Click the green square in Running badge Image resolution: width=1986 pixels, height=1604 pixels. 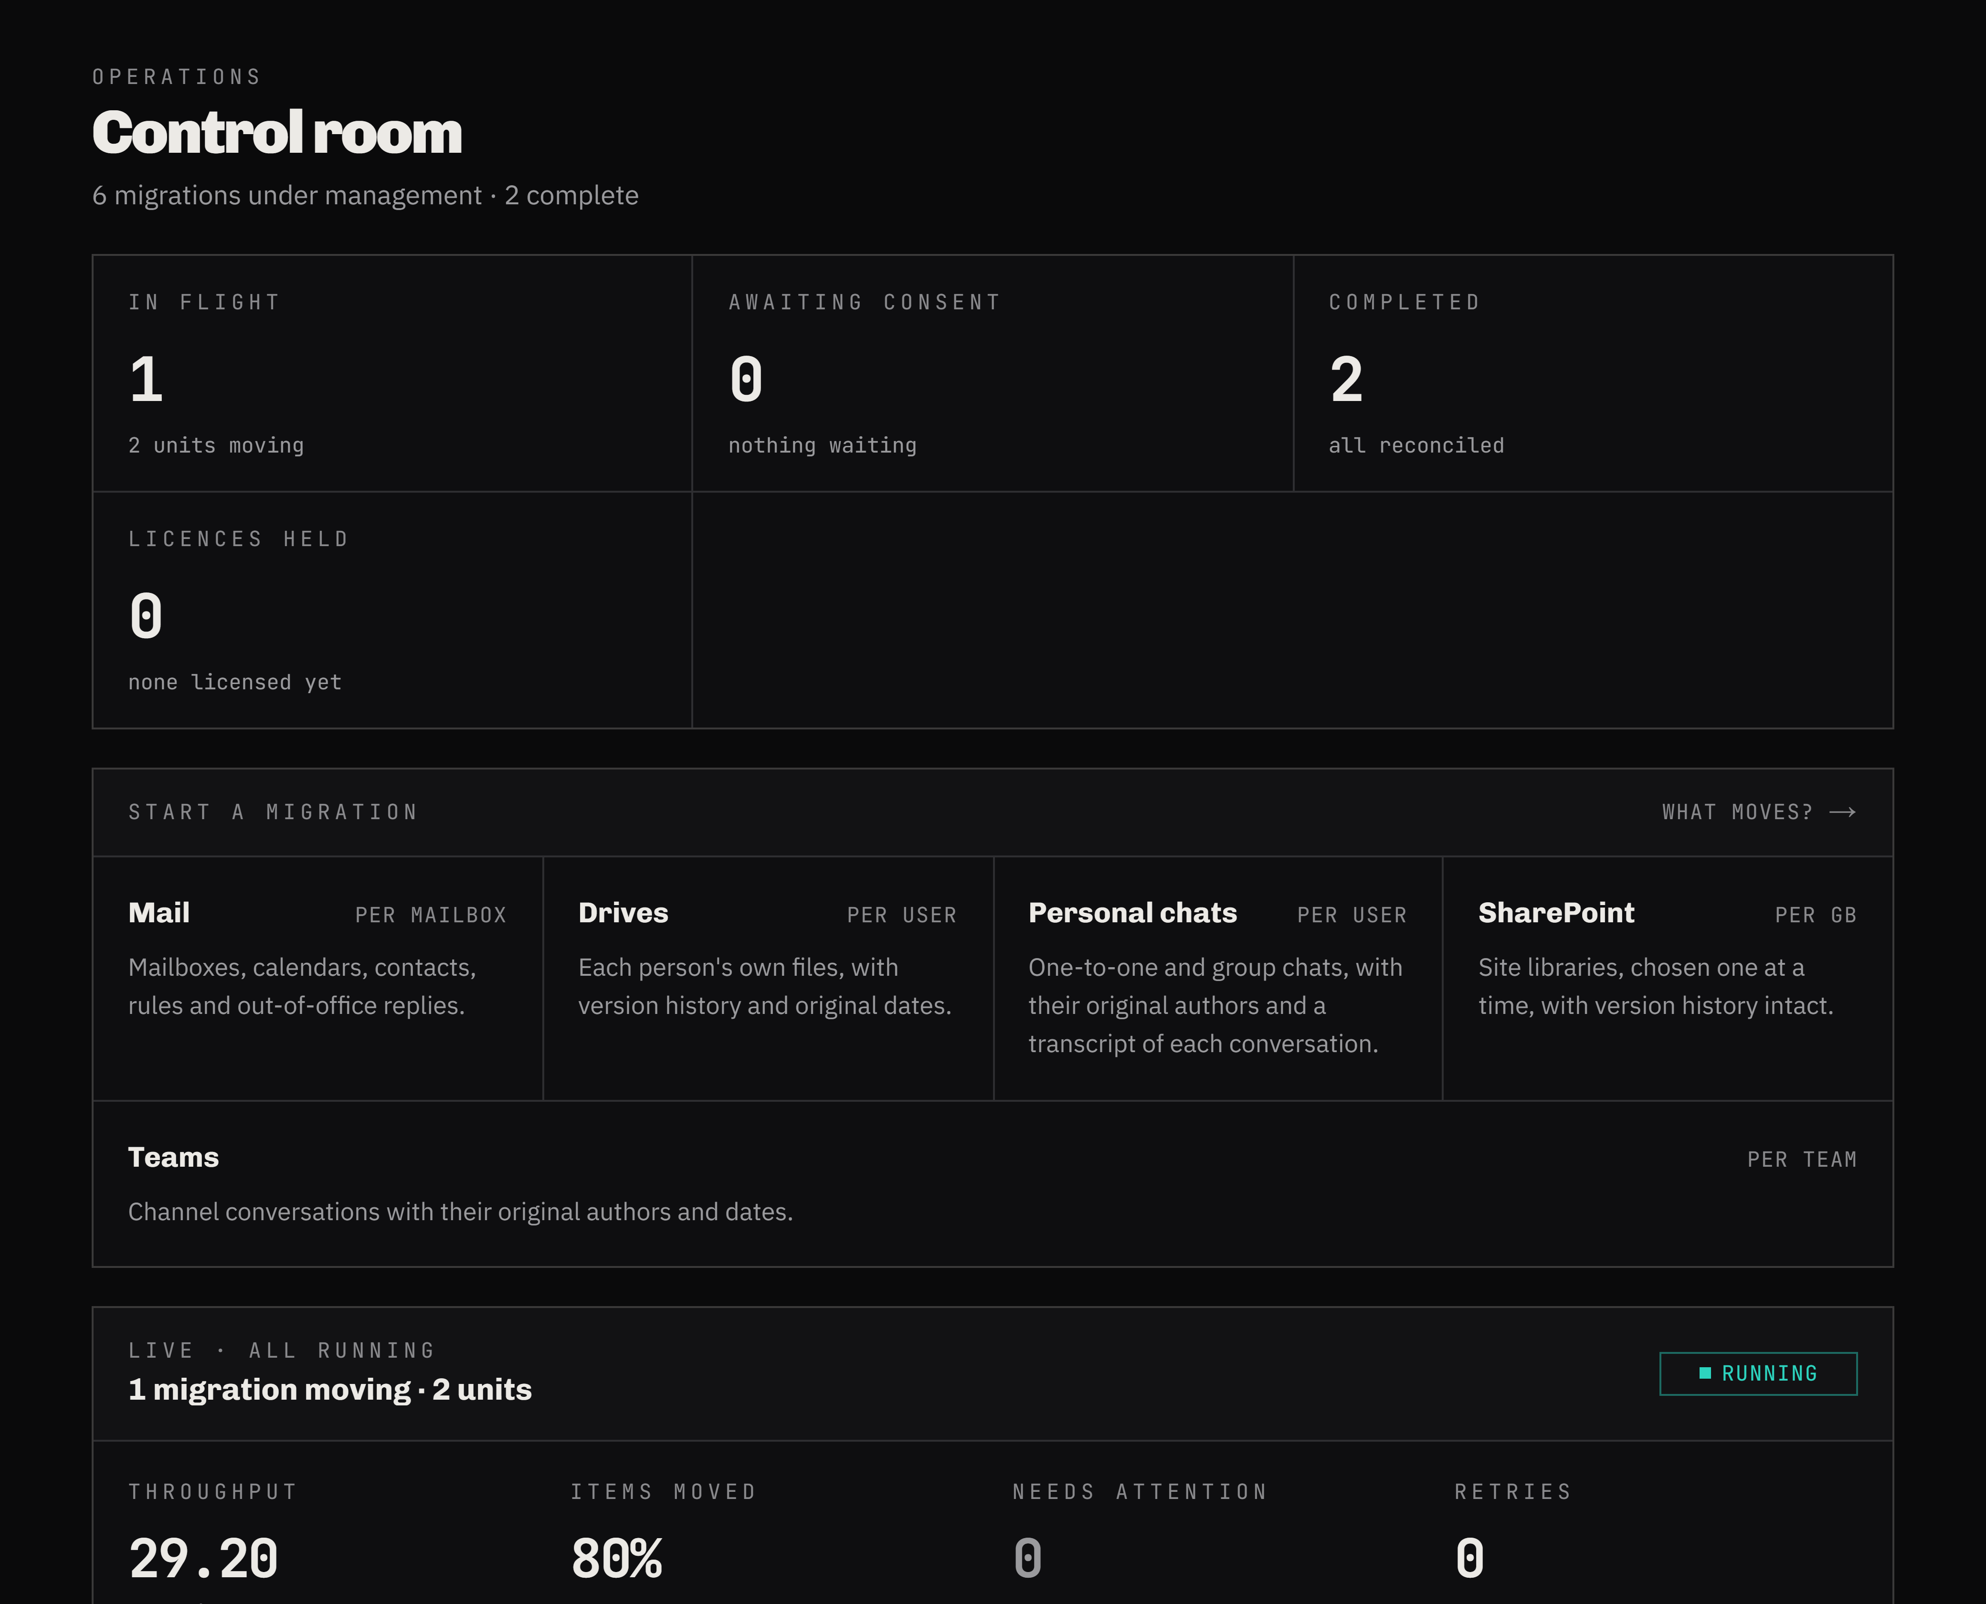coord(1705,1373)
